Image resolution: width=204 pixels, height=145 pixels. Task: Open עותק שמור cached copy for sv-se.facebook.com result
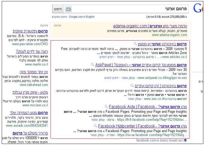click(97, 135)
